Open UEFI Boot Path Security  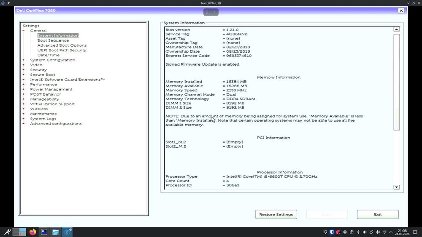click(62, 50)
